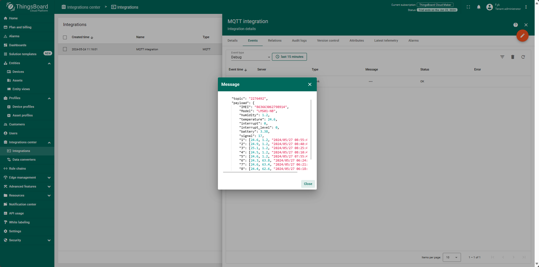Click the last 15 minutes time button
The image size is (539, 267).
point(289,57)
